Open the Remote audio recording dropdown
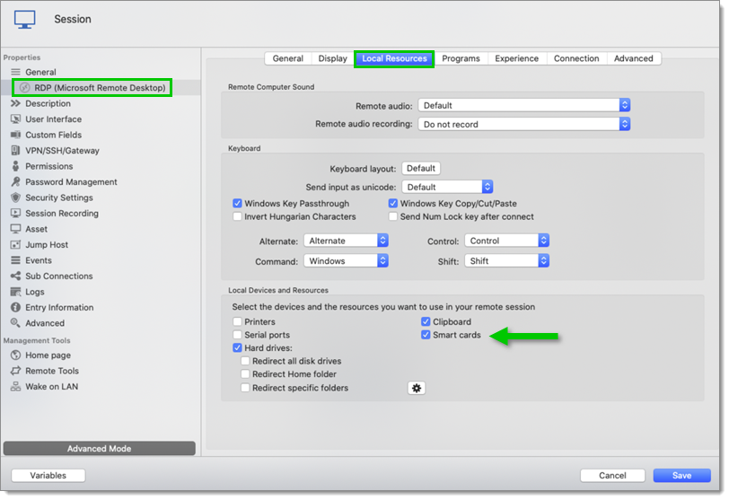 tap(524, 124)
